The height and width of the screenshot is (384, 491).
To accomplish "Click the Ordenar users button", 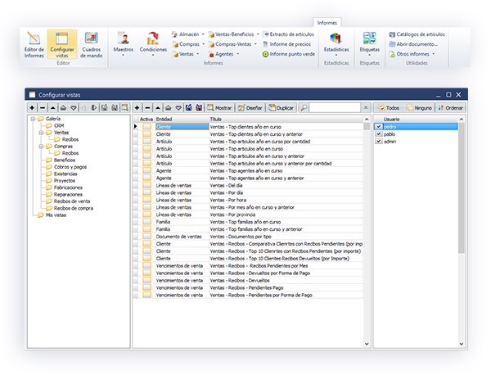I will (451, 107).
